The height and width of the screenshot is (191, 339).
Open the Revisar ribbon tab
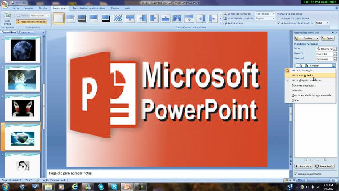click(115, 8)
